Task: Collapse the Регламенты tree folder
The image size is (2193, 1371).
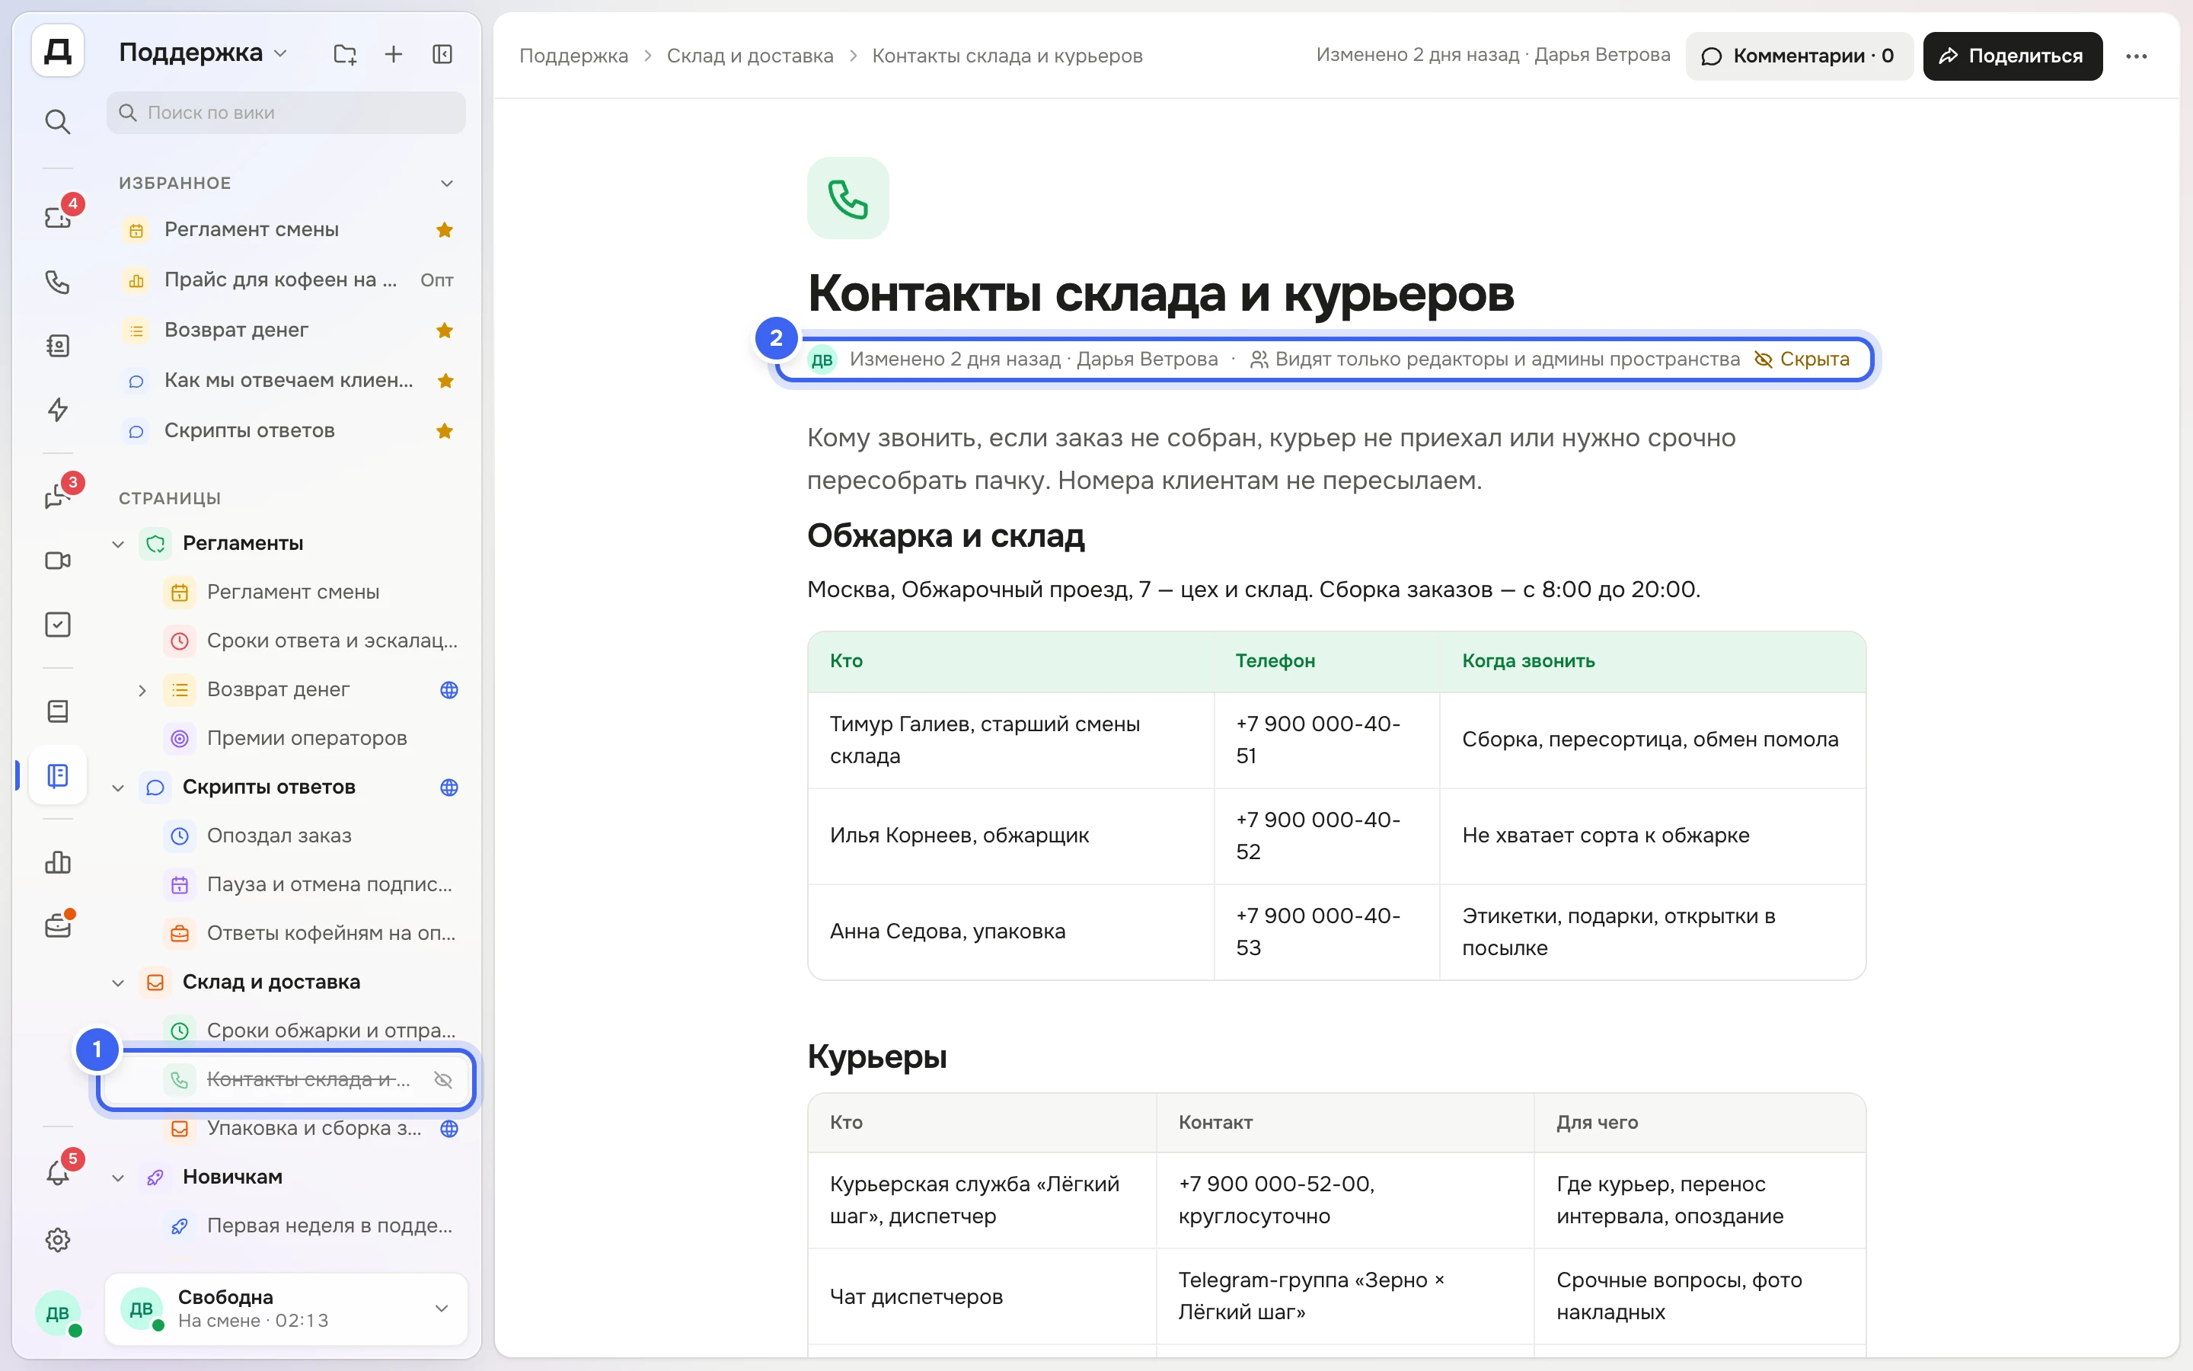Action: (x=118, y=544)
